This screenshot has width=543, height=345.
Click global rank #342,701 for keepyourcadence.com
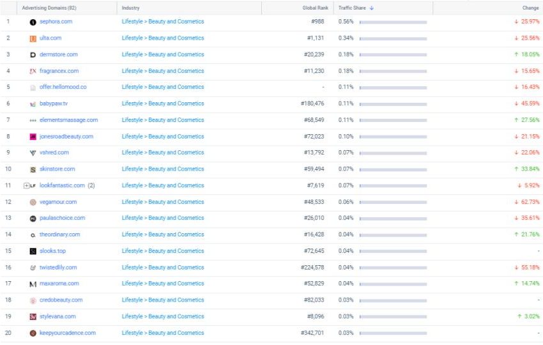[x=312, y=333]
